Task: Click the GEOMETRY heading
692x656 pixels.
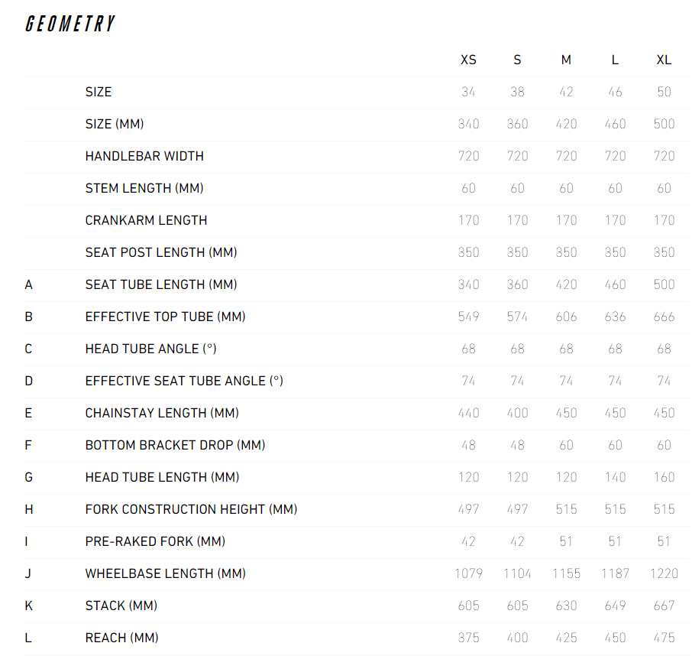Action: pos(70,24)
